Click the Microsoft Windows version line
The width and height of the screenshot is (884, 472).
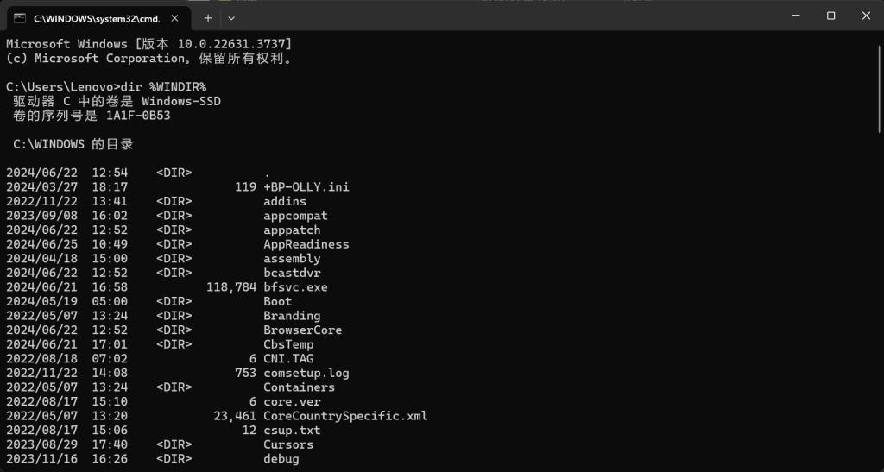pyautogui.click(x=148, y=44)
